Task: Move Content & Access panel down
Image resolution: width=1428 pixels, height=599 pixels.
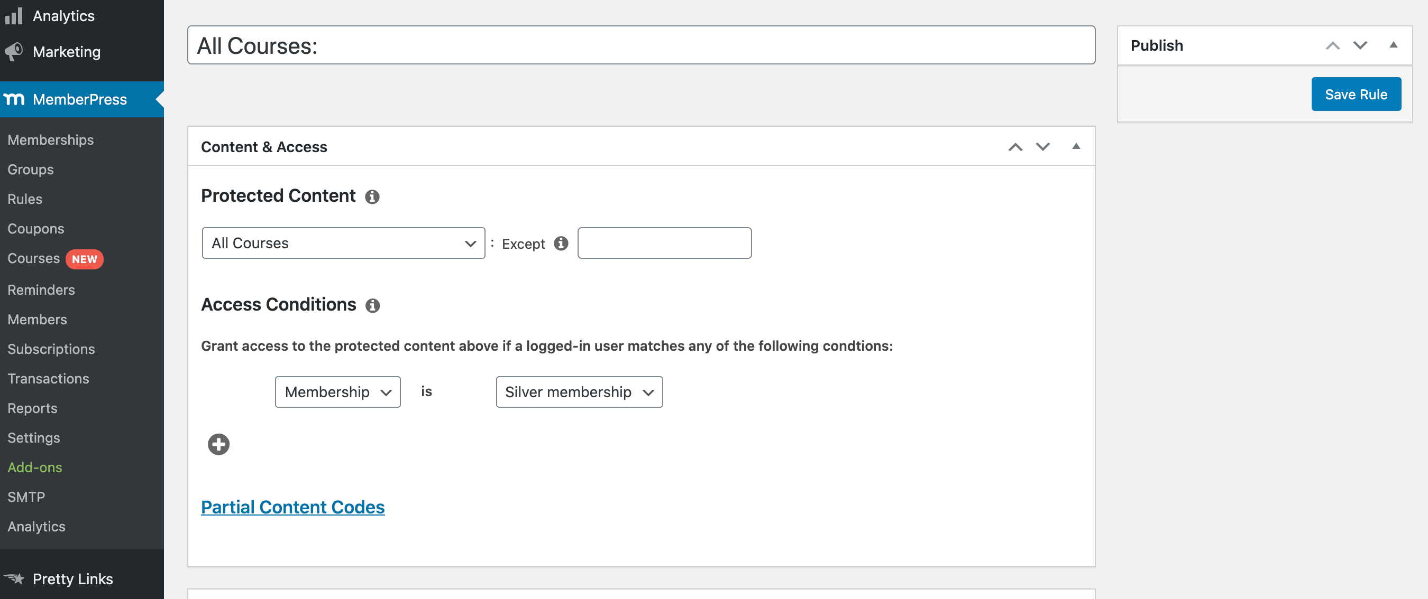Action: (1043, 146)
